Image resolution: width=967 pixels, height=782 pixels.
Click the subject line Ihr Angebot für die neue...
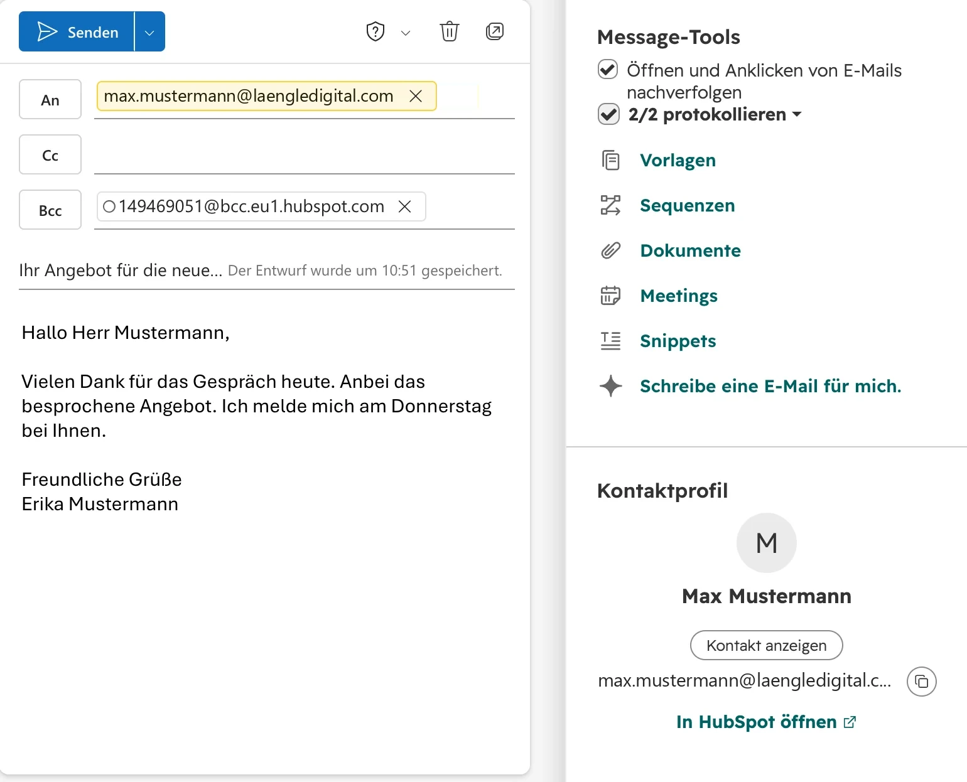point(121,270)
